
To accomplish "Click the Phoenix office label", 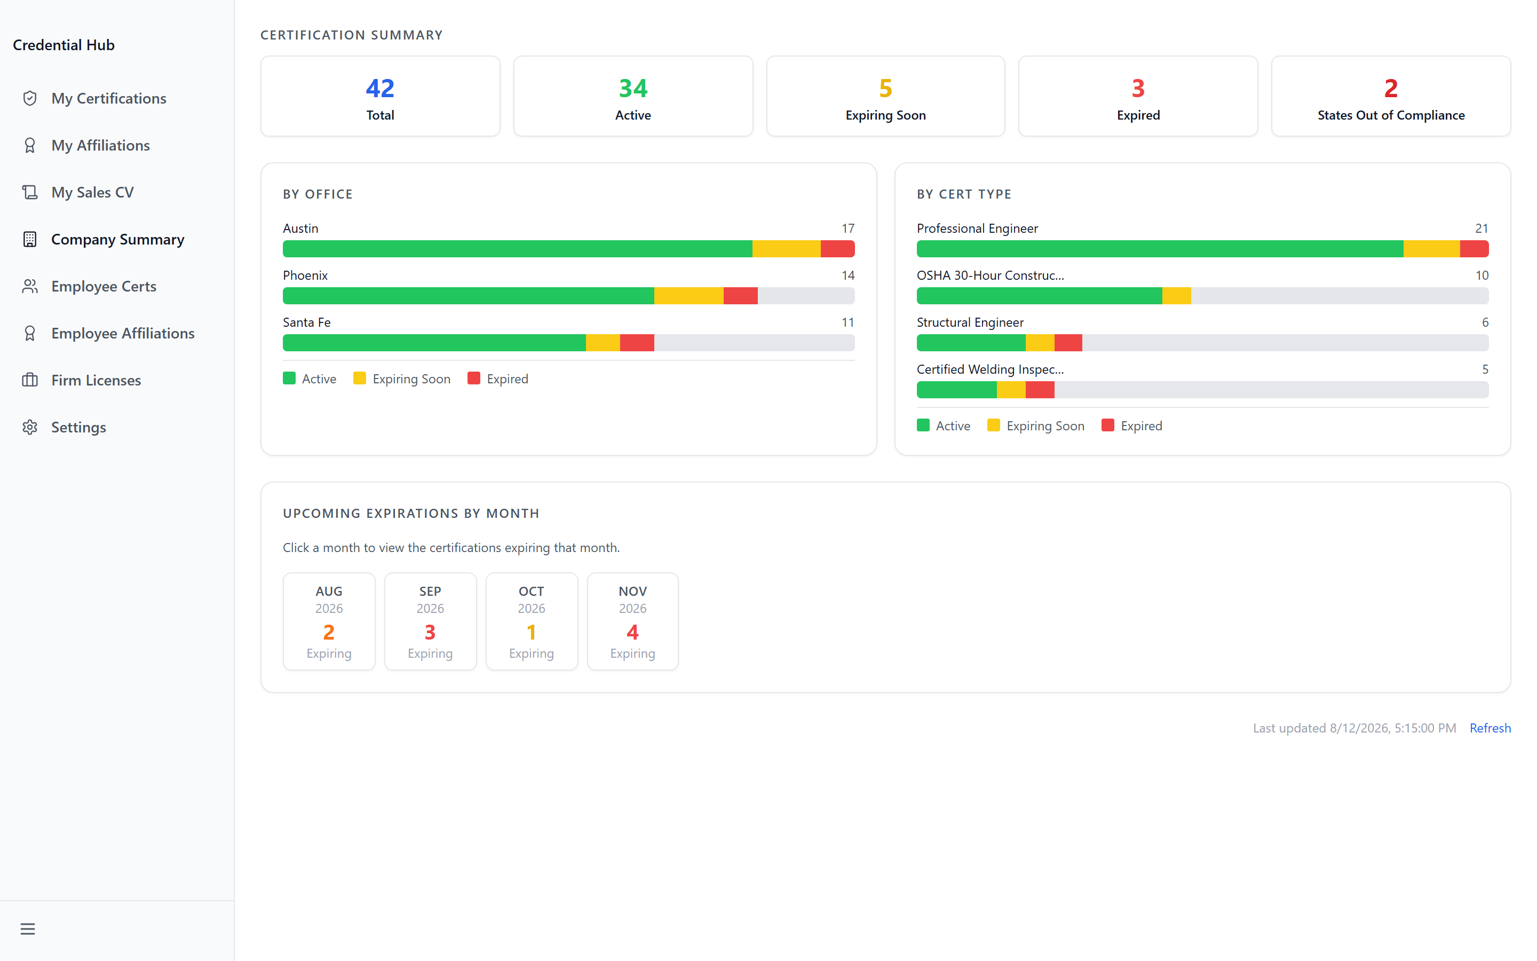I will click(305, 275).
